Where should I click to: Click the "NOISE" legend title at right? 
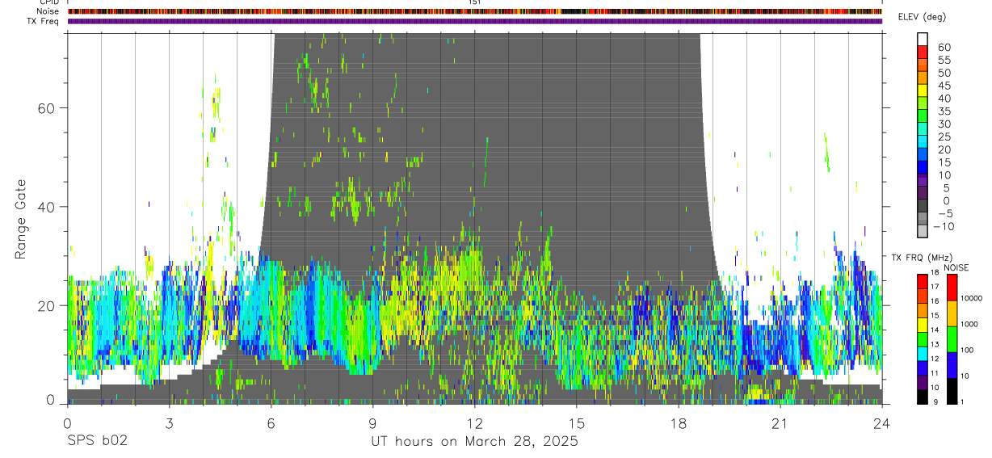956,268
